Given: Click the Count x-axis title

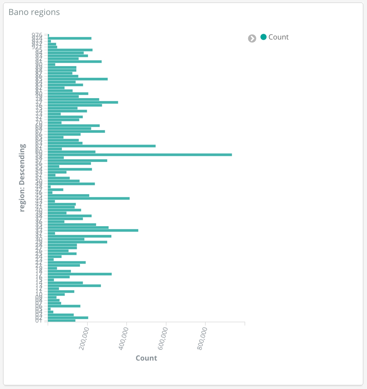Looking at the screenshot, I should 146,358.
